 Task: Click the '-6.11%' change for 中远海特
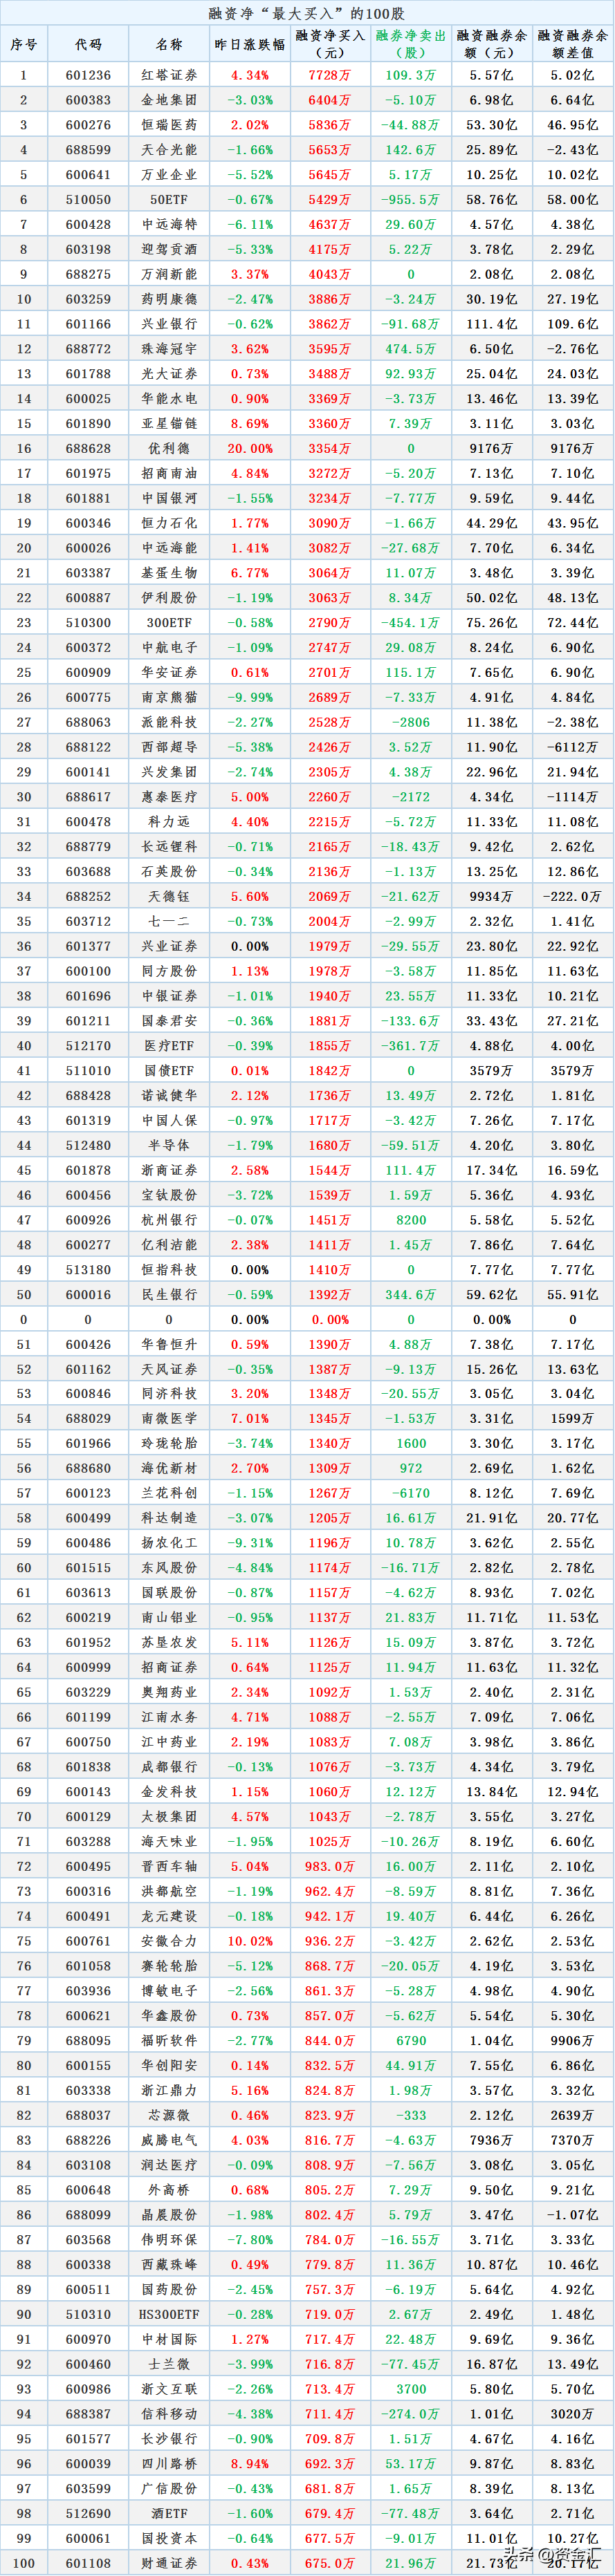point(250,224)
